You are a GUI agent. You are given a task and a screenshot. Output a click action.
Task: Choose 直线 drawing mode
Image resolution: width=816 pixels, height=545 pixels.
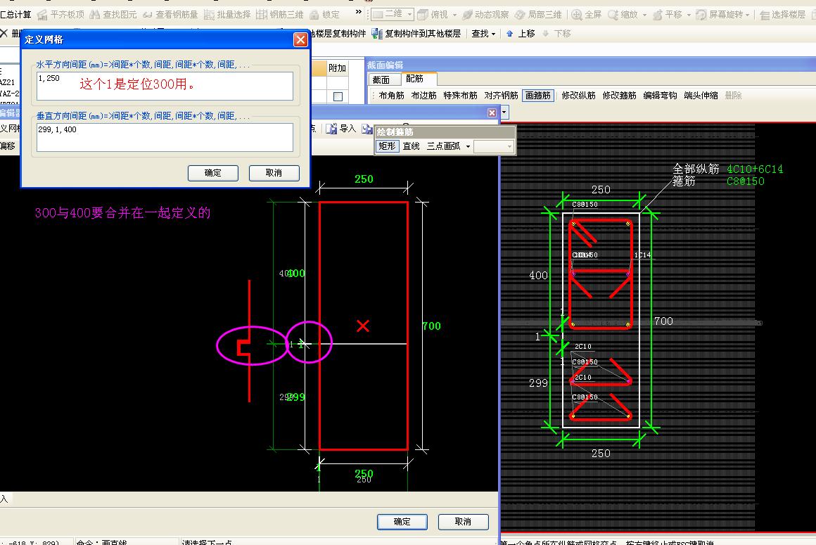[x=411, y=146]
